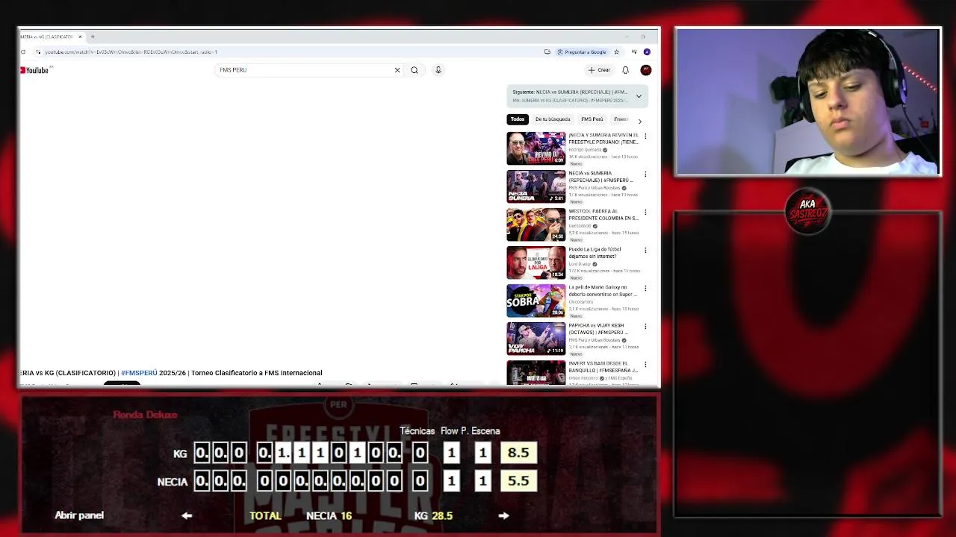Viewport: 956px width, 537px height.
Task: Go to next round with right arrow
Action: coord(504,515)
